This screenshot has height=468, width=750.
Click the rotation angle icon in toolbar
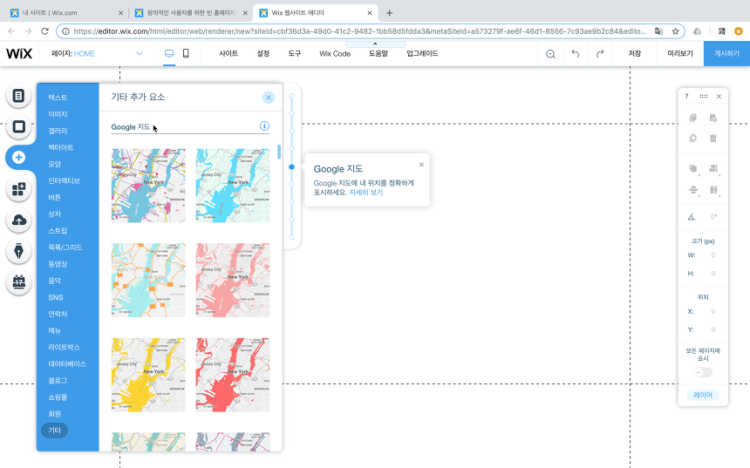(692, 217)
